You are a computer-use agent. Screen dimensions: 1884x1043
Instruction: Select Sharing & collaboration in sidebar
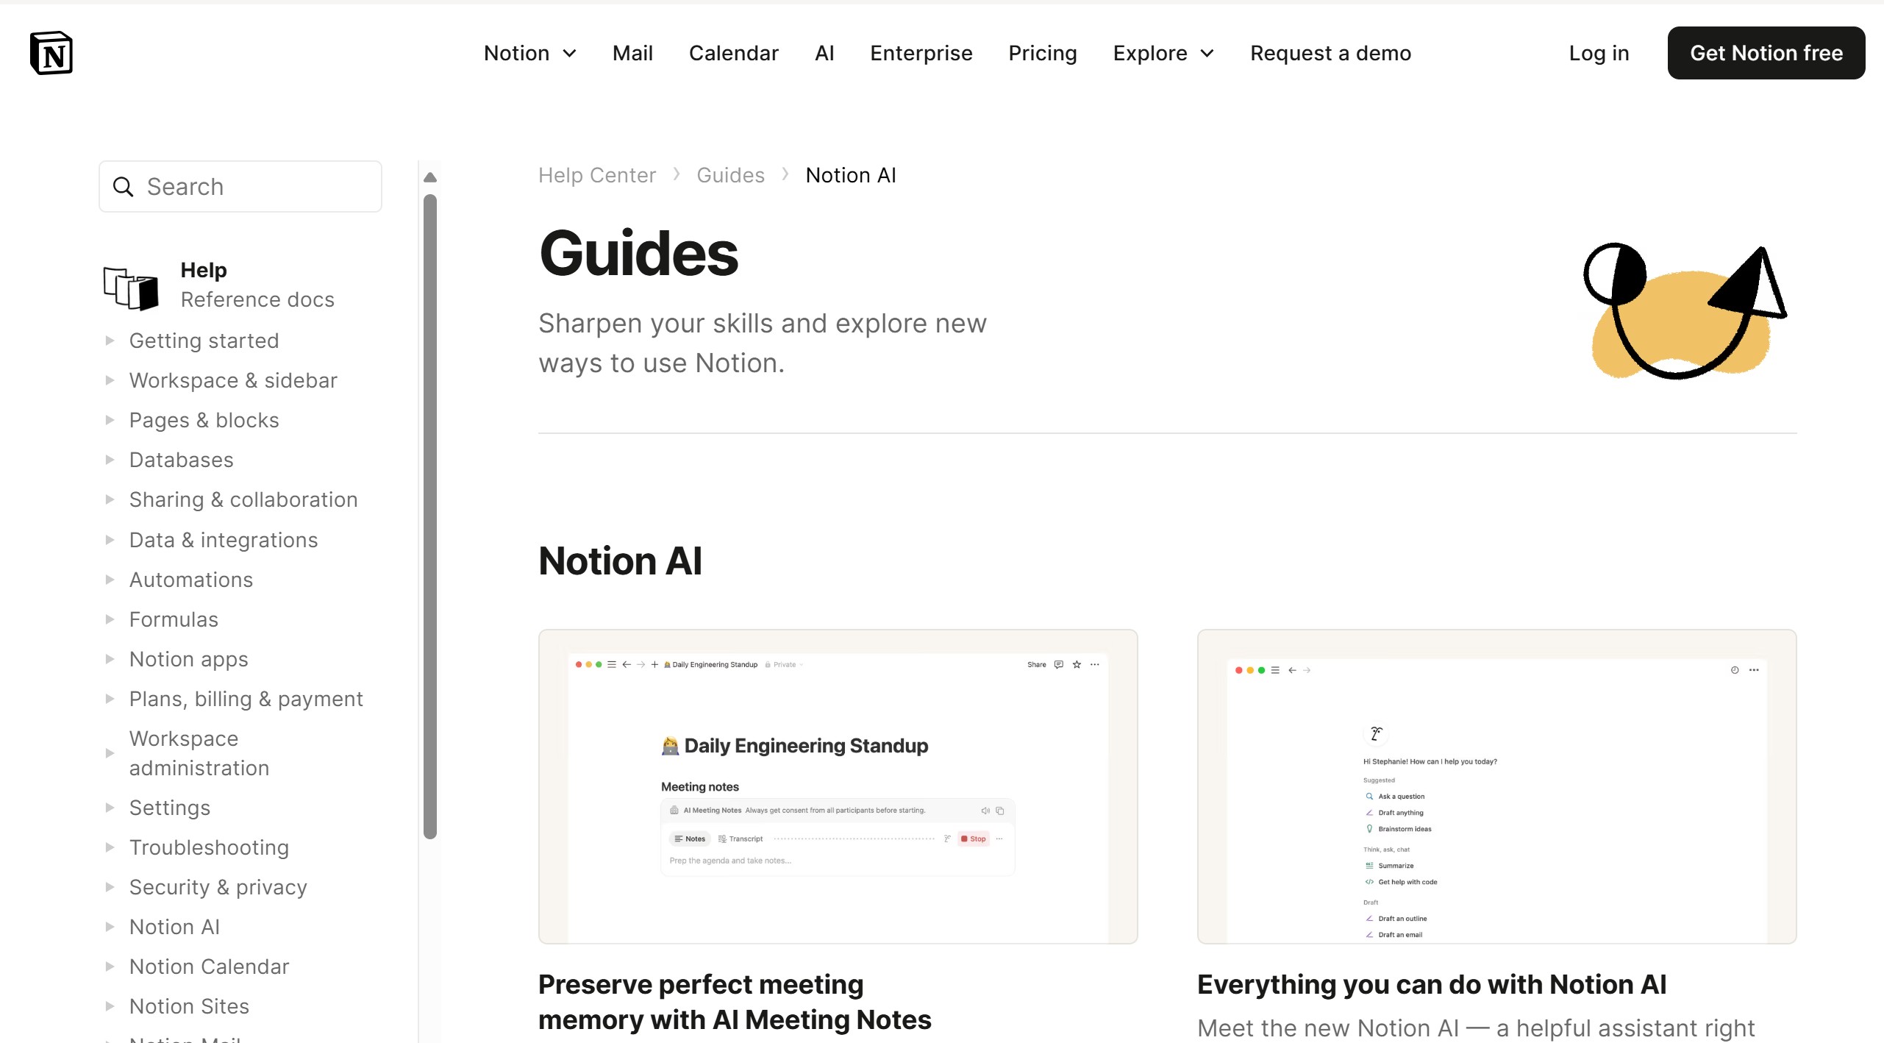click(x=243, y=499)
